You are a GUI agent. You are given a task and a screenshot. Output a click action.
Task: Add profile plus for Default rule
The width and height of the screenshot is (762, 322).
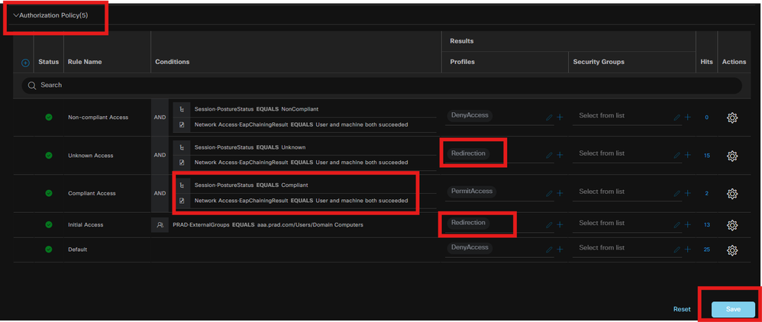click(560, 250)
